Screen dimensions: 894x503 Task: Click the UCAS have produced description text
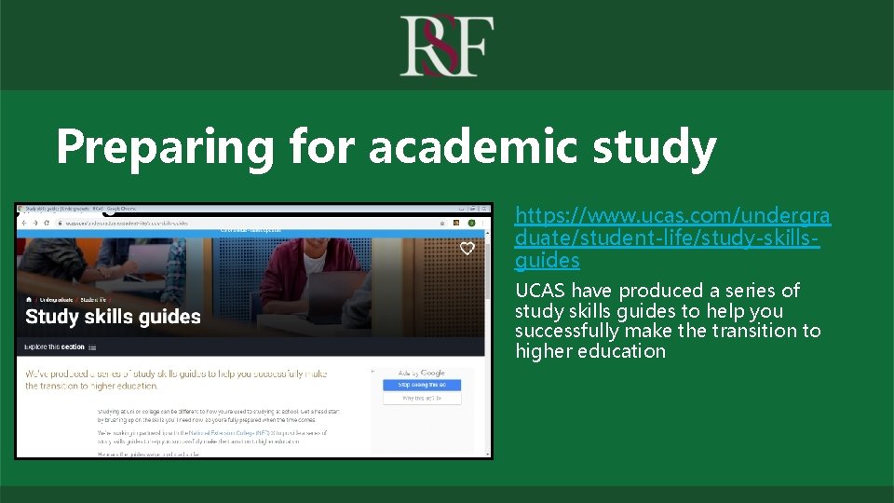coord(668,320)
